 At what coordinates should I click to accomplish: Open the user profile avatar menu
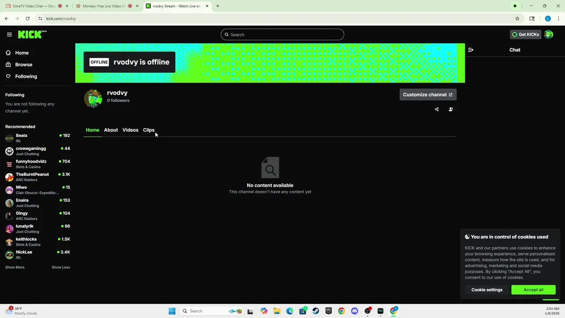[x=549, y=34]
